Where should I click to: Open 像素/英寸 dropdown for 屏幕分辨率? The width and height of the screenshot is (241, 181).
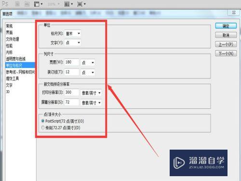pyautogui.click(x=91, y=103)
